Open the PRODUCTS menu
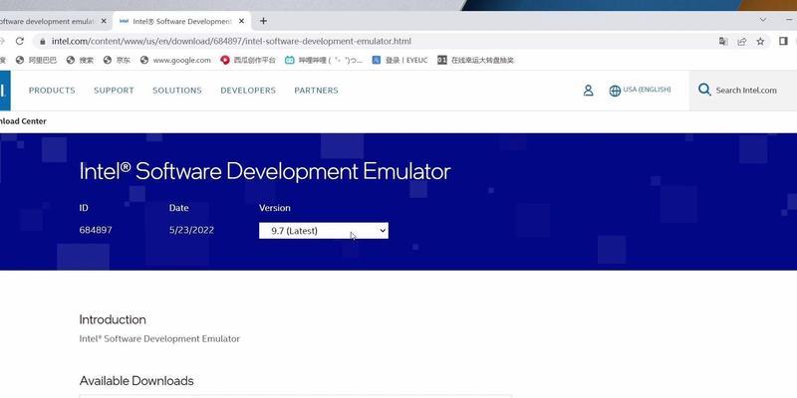The width and height of the screenshot is (797, 398). click(x=52, y=91)
